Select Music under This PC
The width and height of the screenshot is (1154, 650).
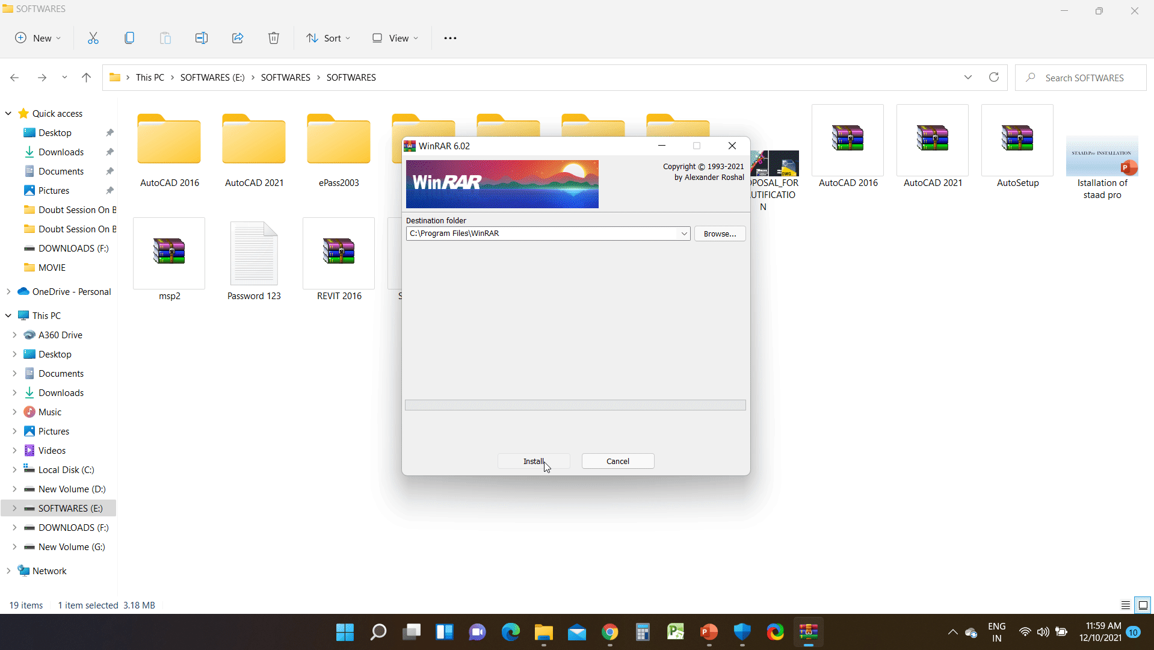50,412
